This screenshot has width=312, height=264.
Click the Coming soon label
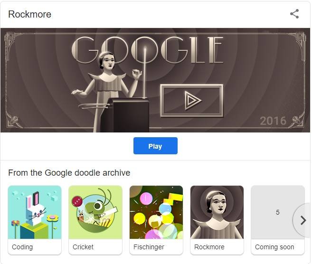coord(274,247)
